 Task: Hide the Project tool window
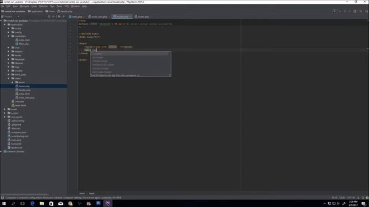(x=64, y=17)
